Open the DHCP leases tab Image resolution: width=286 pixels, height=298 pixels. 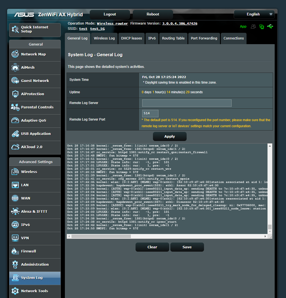[131, 38]
